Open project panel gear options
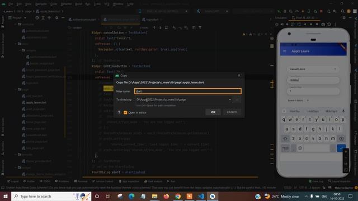 (56, 18)
